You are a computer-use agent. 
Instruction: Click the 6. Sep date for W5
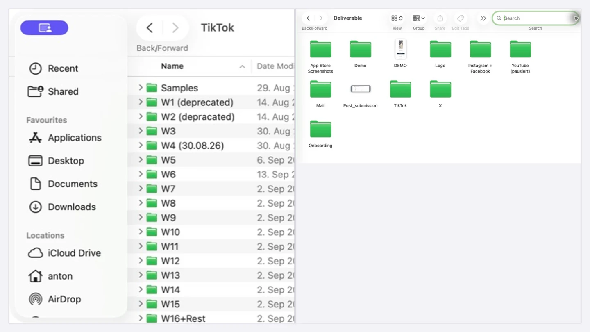pyautogui.click(x=275, y=160)
